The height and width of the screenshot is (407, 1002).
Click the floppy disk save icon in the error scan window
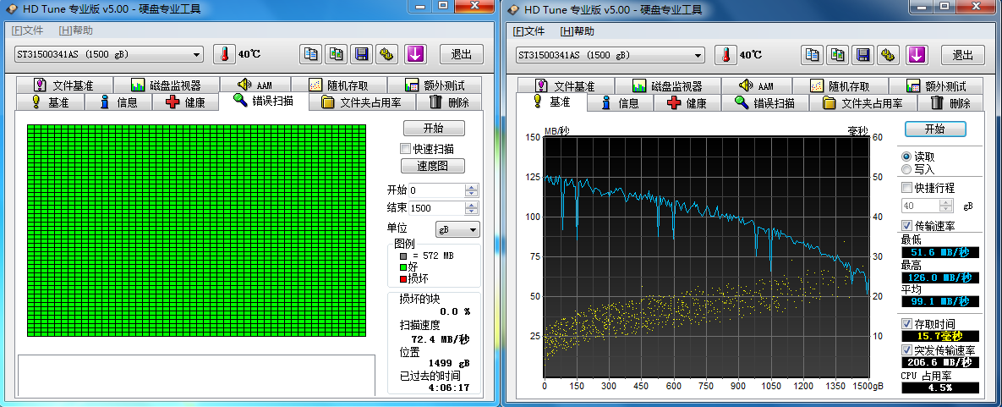[x=361, y=54]
